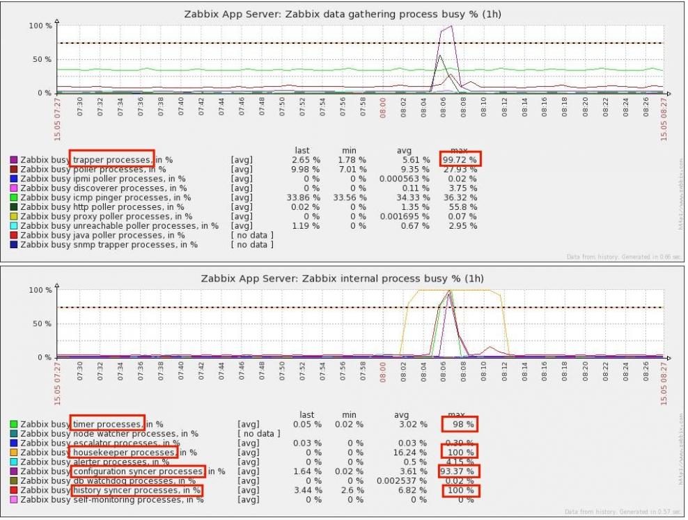Select the navy snmp trapper legend swatch
This screenshot has width=688, height=520.
pyautogui.click(x=14, y=245)
